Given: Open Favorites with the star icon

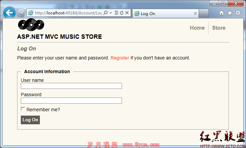Looking at the screenshot, I should coord(230,13).
